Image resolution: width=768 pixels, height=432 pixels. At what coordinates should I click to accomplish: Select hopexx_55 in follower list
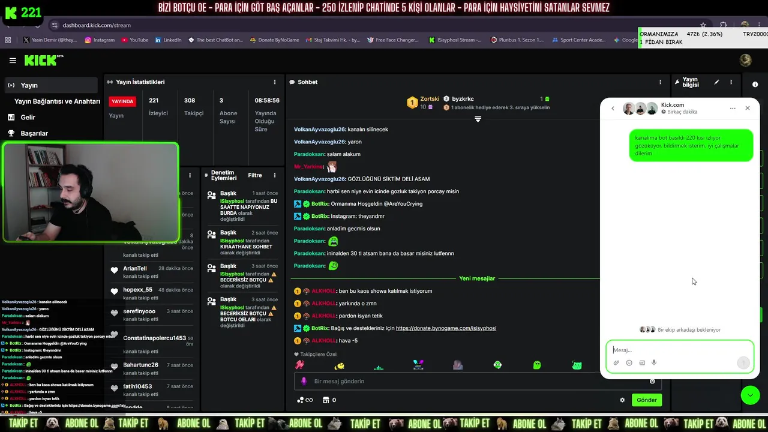137,290
